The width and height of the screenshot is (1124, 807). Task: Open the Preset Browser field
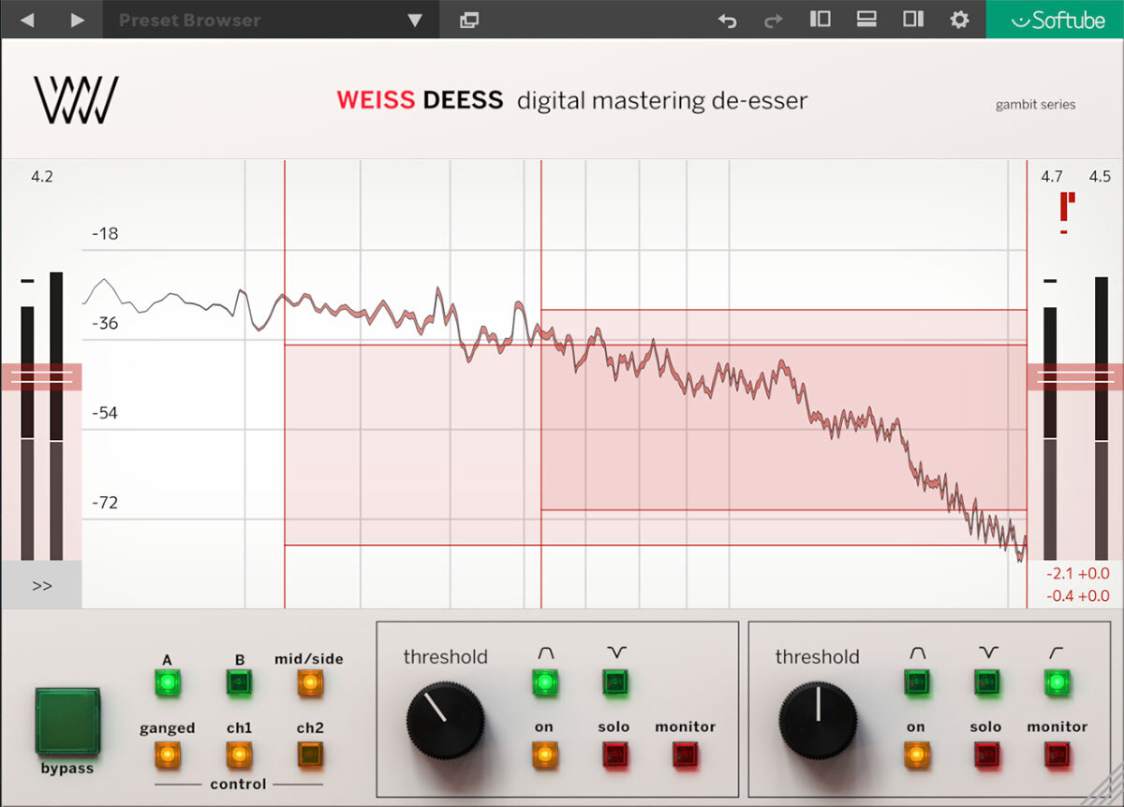tap(272, 20)
